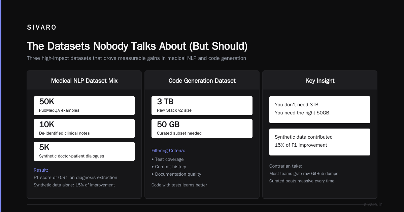
Task: Click 'F1 score of 0.91 on diagnosis extraction'
Action: tap(75, 178)
